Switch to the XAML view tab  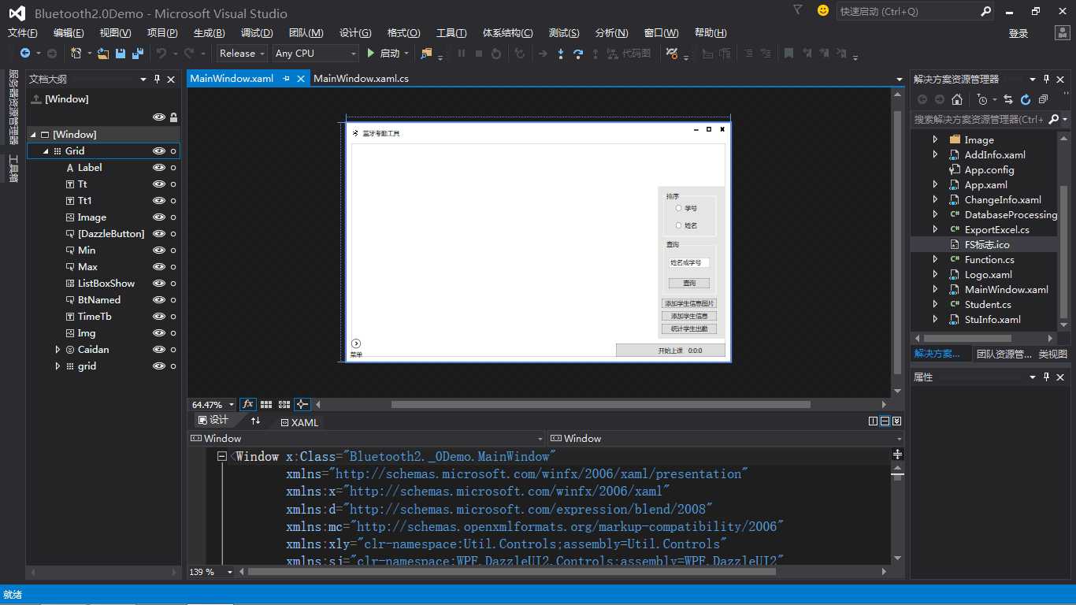(300, 422)
